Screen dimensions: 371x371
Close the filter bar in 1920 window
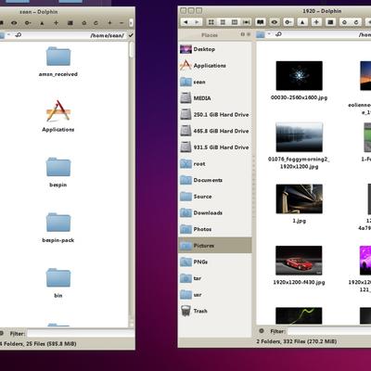click(x=262, y=331)
